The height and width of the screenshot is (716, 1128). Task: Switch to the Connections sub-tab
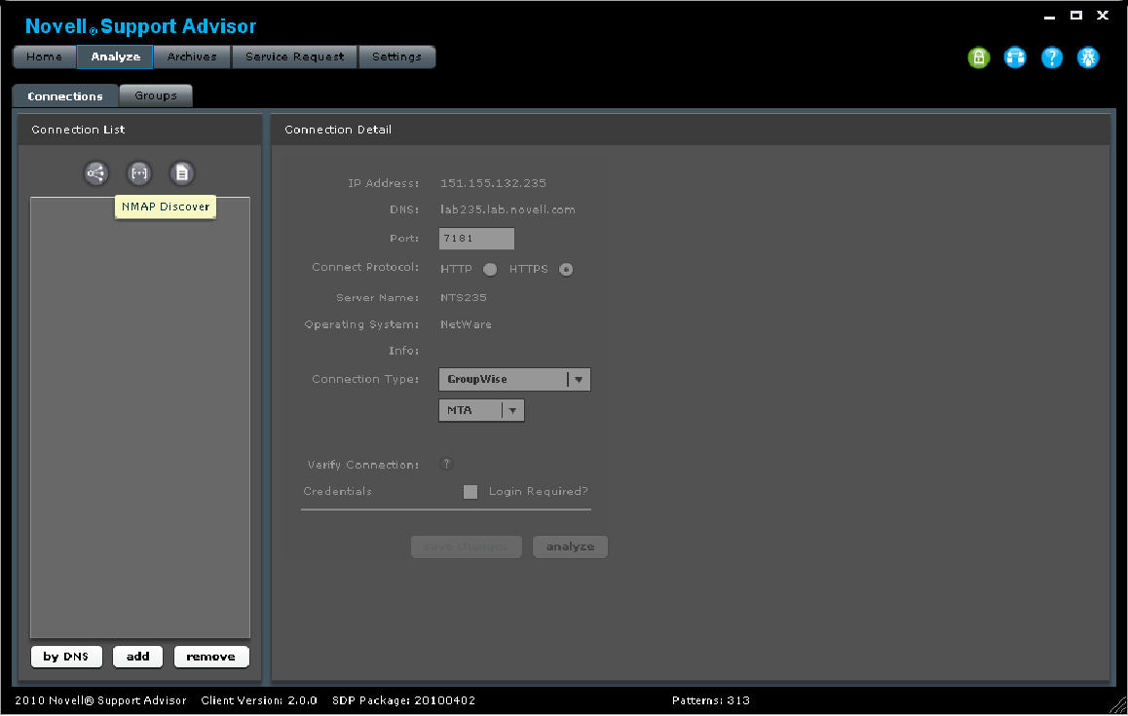(65, 95)
